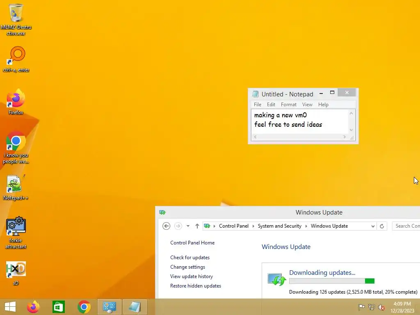Viewport: 420px width, 315px height.
Task: Open the Notepad View menu
Action: click(x=307, y=105)
